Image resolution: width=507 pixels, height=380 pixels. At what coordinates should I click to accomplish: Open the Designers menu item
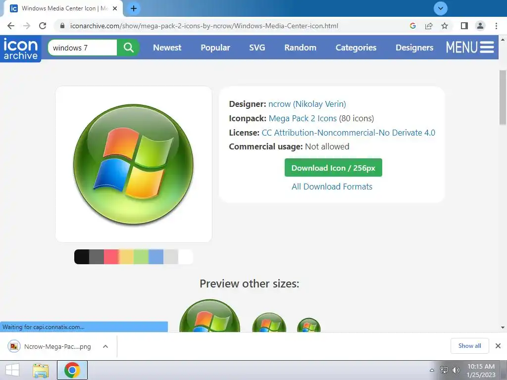coord(414,48)
